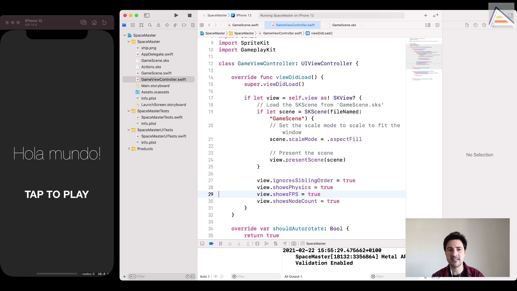Show the Quick Help inspector

[484, 25]
